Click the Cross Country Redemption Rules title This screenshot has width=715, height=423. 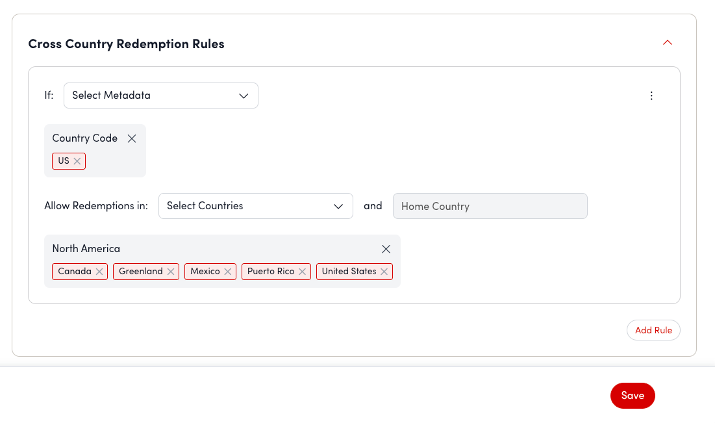(x=126, y=44)
